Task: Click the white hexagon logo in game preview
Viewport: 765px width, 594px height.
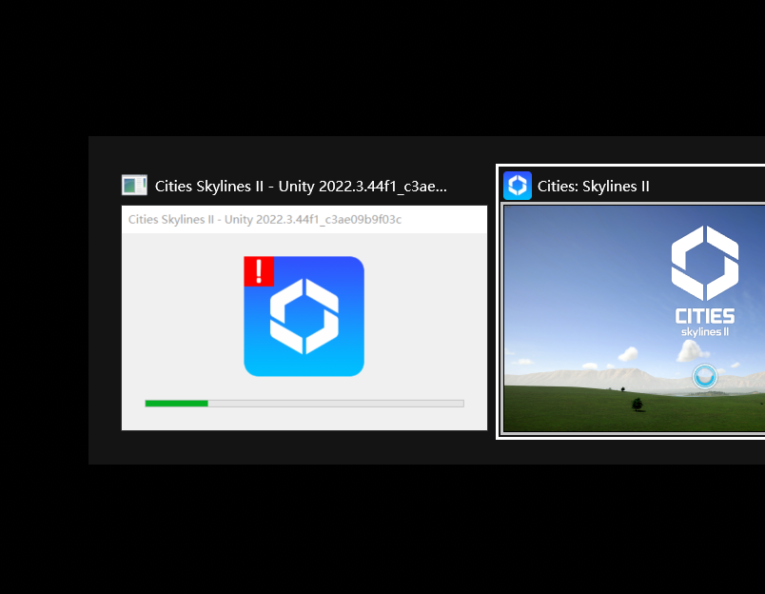Action: pyautogui.click(x=704, y=262)
